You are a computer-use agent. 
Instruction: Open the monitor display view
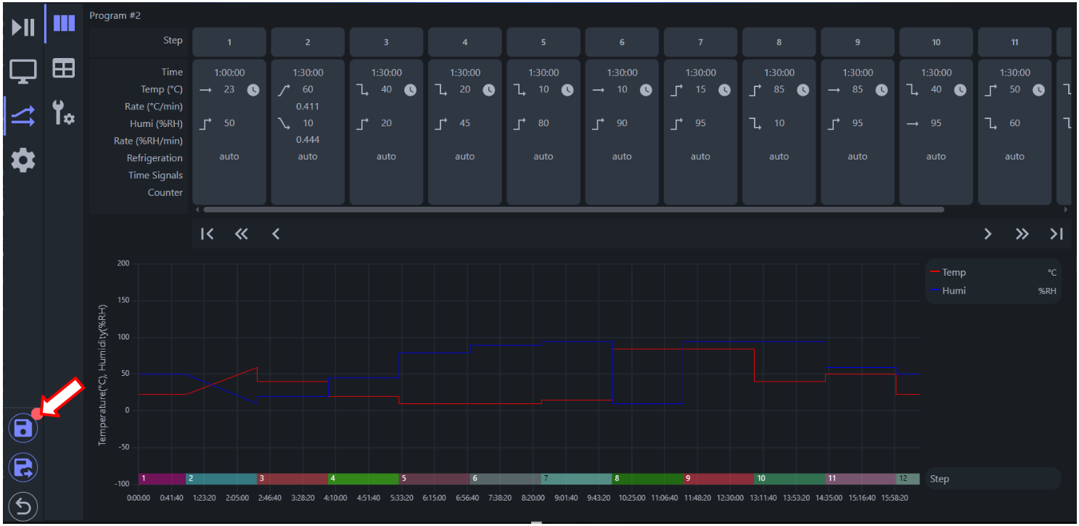22,71
